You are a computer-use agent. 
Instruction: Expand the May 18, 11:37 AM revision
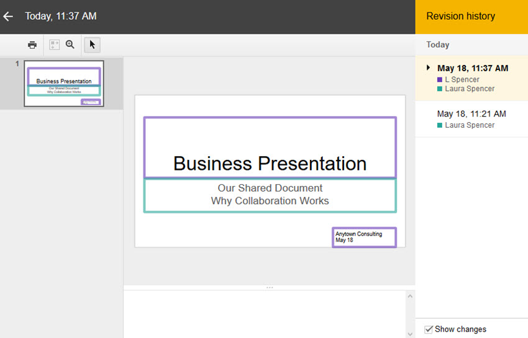tap(428, 68)
